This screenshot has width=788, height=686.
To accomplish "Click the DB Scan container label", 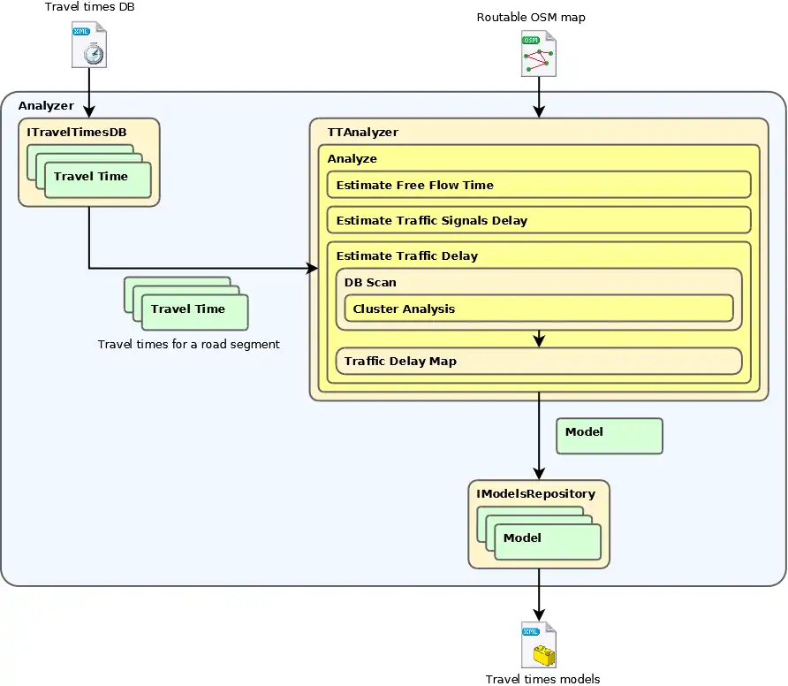I will pyautogui.click(x=370, y=283).
